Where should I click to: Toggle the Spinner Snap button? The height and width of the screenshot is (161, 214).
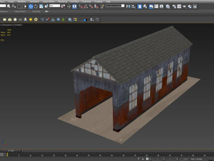click(96, 6)
